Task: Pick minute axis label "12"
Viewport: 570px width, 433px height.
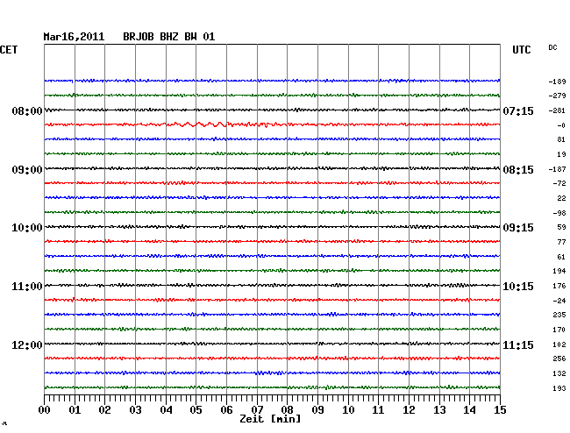Action: point(409,410)
